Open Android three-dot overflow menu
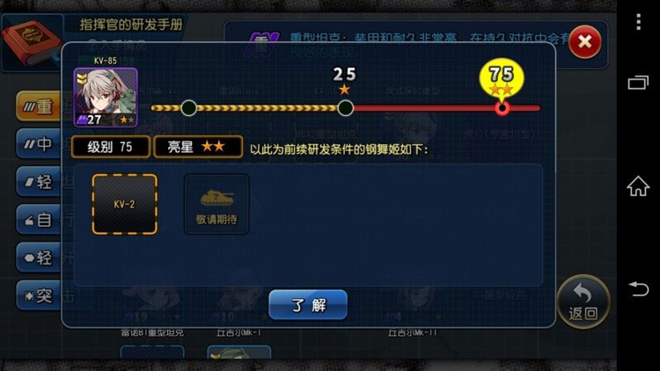 pyautogui.click(x=638, y=22)
